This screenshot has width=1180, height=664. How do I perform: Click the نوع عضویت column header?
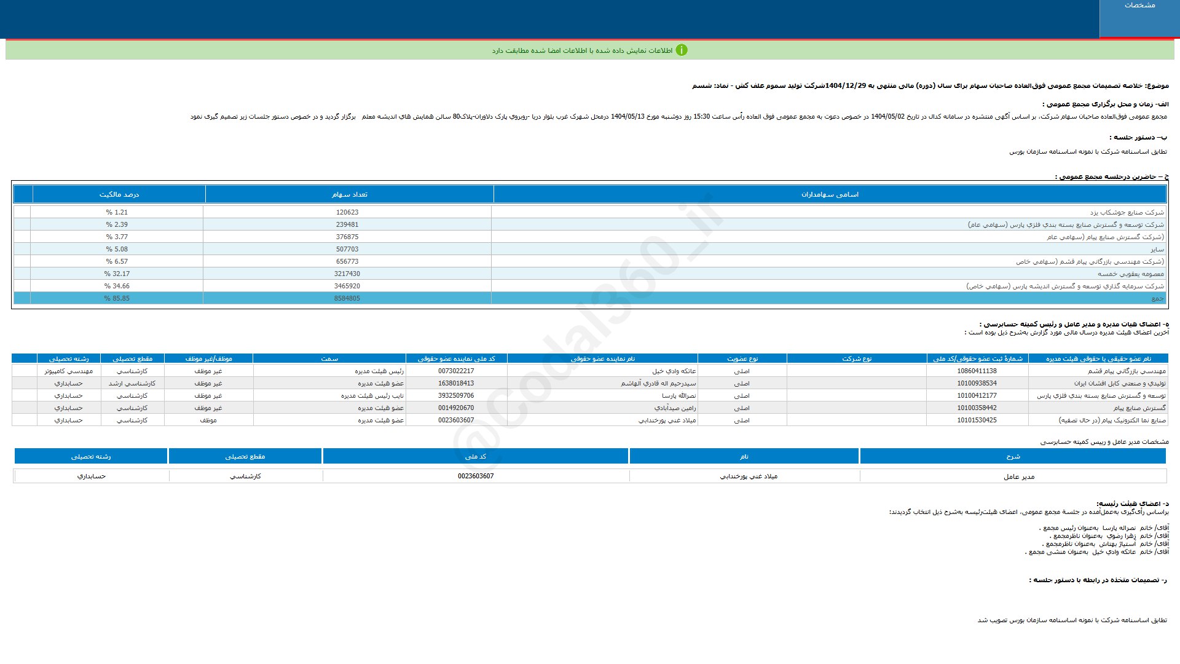[742, 358]
